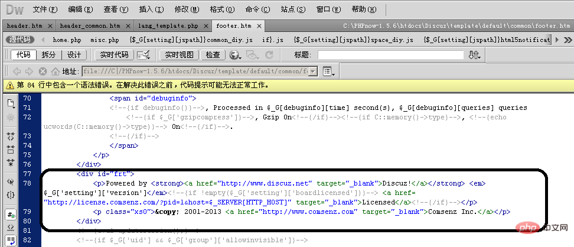Viewport: 574px width, 247px height.
Task: Switch to 拆分 split view
Action: pos(48,55)
